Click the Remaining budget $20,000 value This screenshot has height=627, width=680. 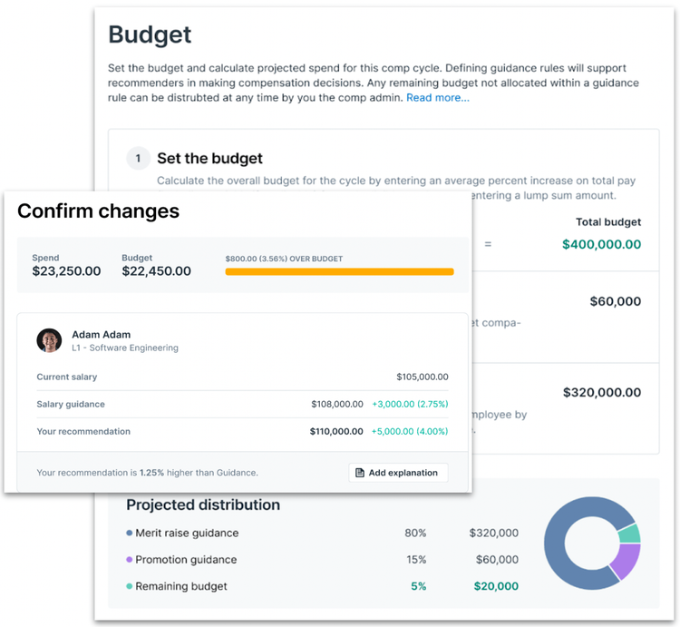pos(496,586)
